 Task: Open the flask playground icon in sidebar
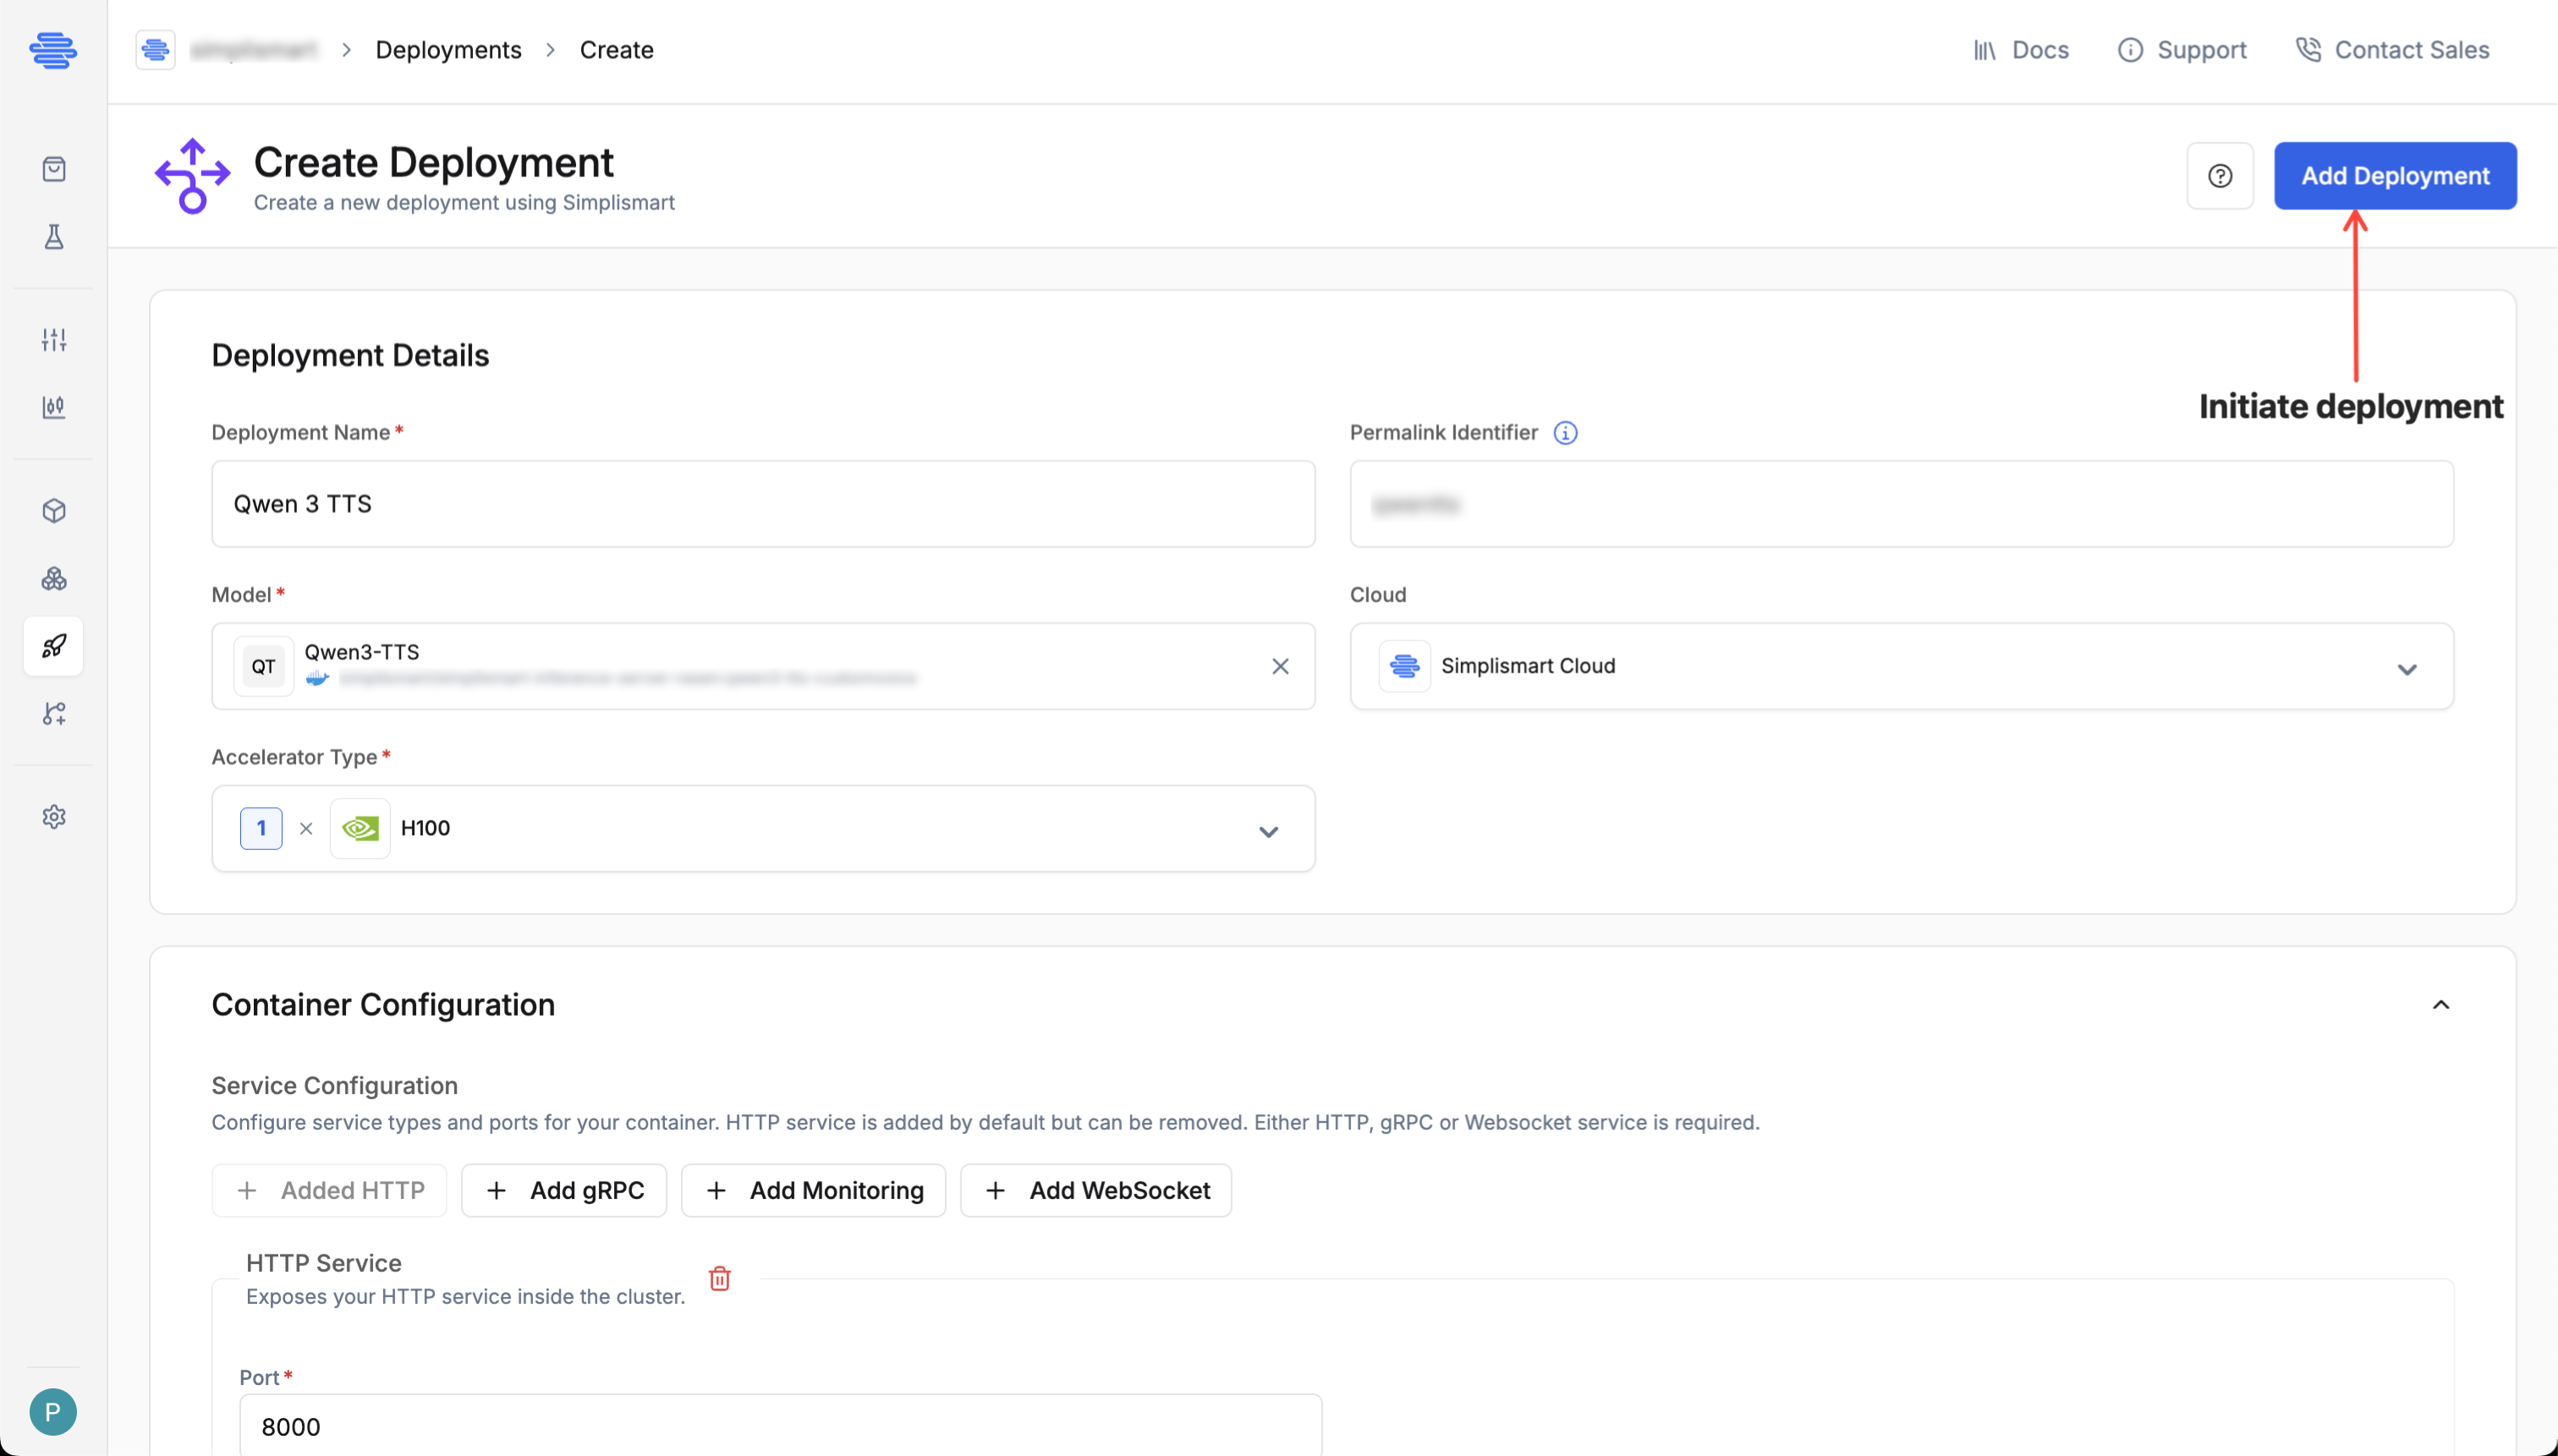pyautogui.click(x=54, y=237)
